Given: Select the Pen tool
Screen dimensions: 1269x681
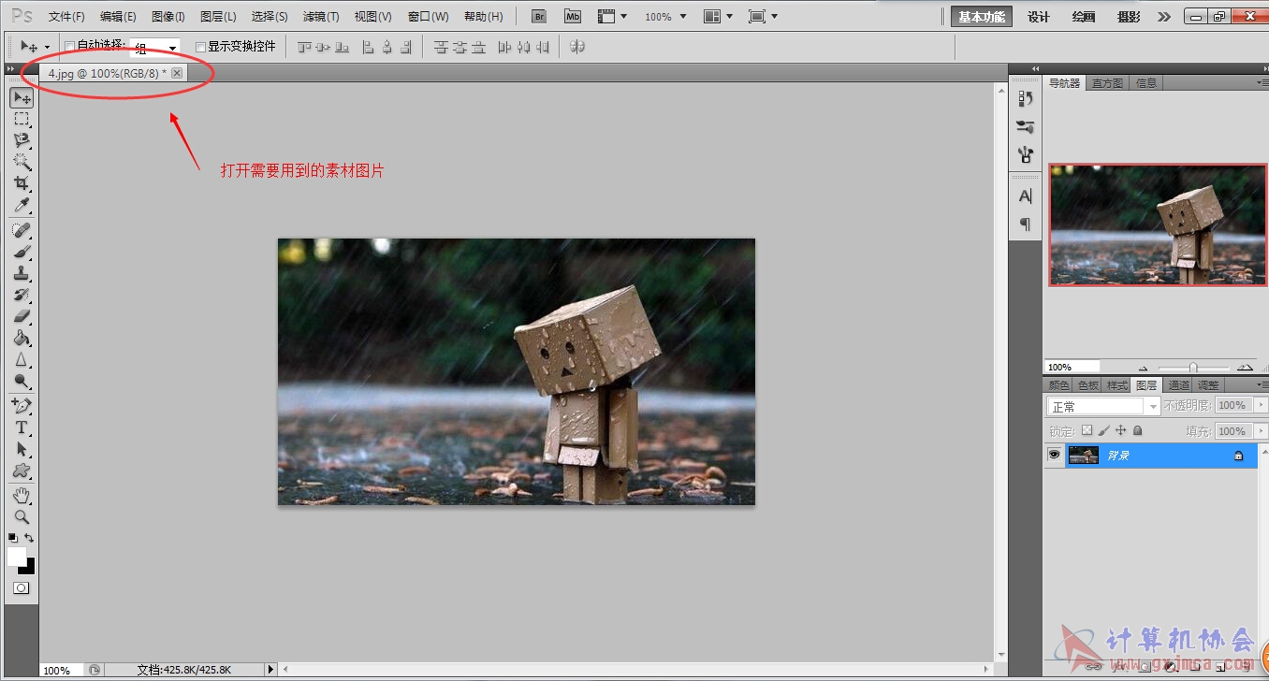Looking at the screenshot, I should pyautogui.click(x=22, y=406).
